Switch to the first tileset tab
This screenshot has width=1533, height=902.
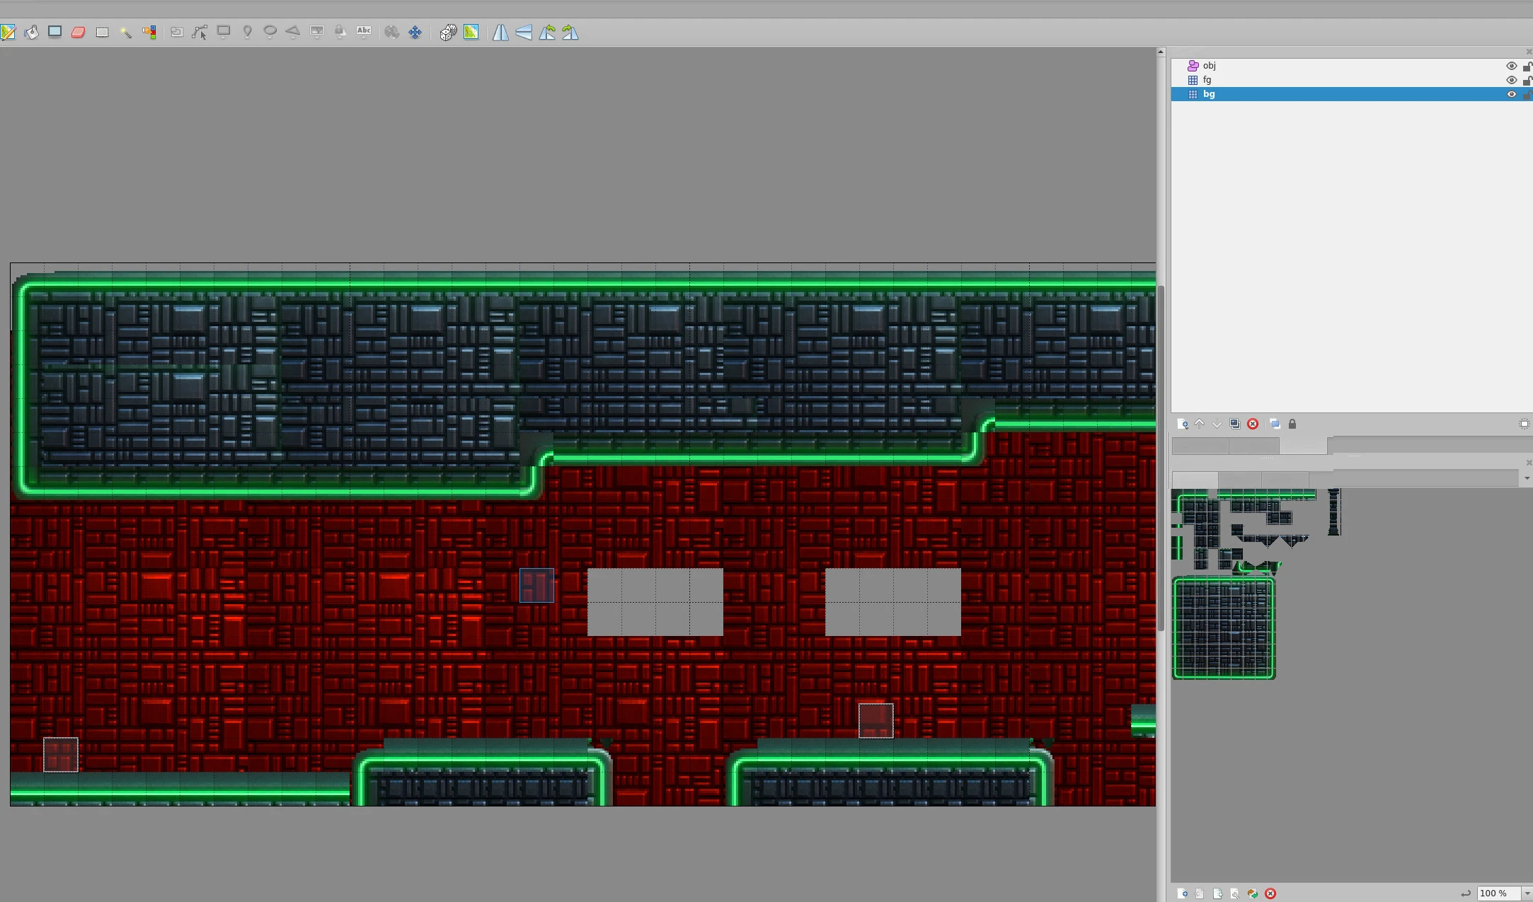coord(1196,480)
